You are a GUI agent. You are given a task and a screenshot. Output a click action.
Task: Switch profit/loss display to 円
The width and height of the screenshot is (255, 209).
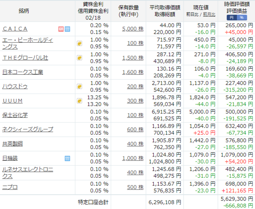tap(232, 18)
